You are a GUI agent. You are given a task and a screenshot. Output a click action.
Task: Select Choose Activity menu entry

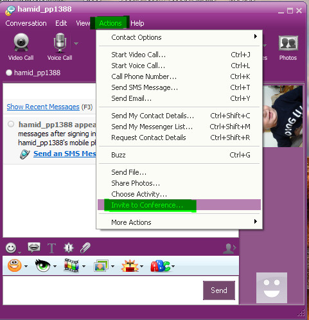(x=179, y=194)
